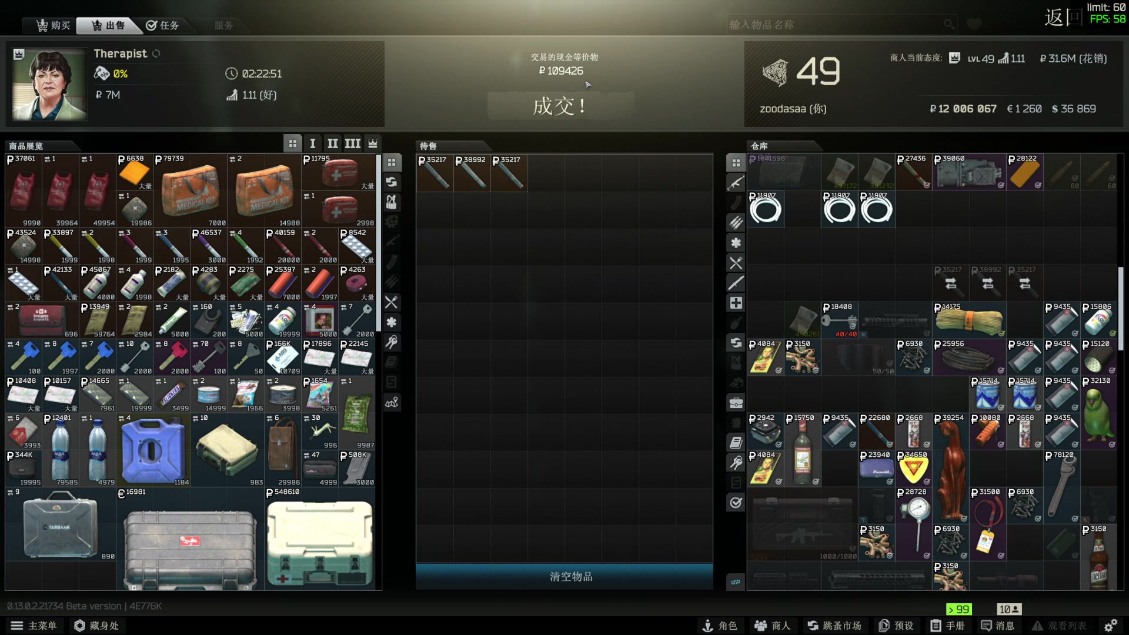Show all items in trader category sidebar

(x=392, y=162)
